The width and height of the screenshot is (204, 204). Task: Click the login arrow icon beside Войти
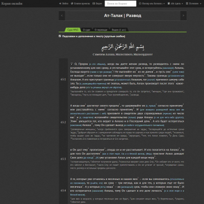(x=60, y=4)
